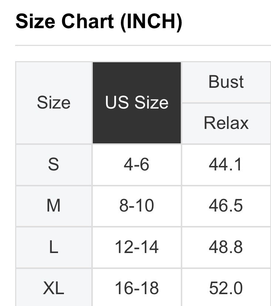
Task: Select the M size row label
Action: tap(54, 205)
